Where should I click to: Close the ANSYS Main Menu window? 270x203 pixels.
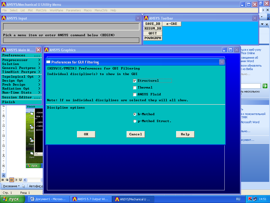(38, 50)
